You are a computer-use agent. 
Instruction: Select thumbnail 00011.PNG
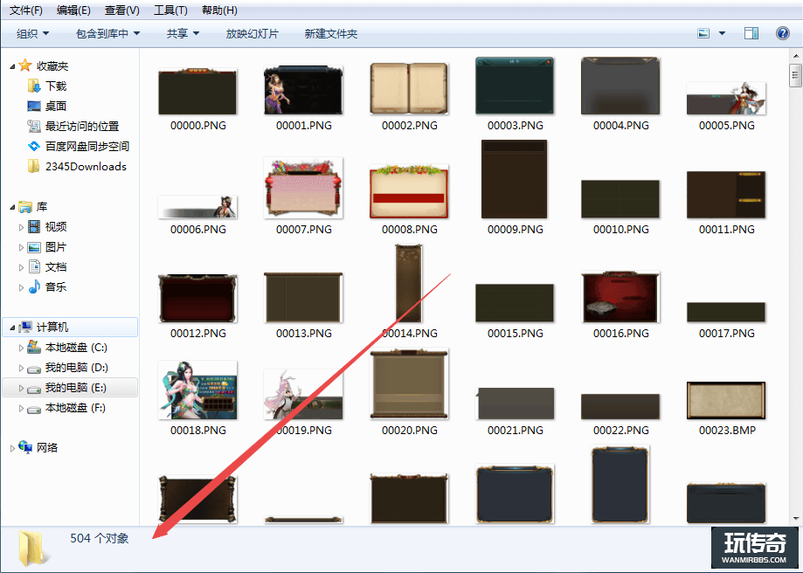point(726,195)
